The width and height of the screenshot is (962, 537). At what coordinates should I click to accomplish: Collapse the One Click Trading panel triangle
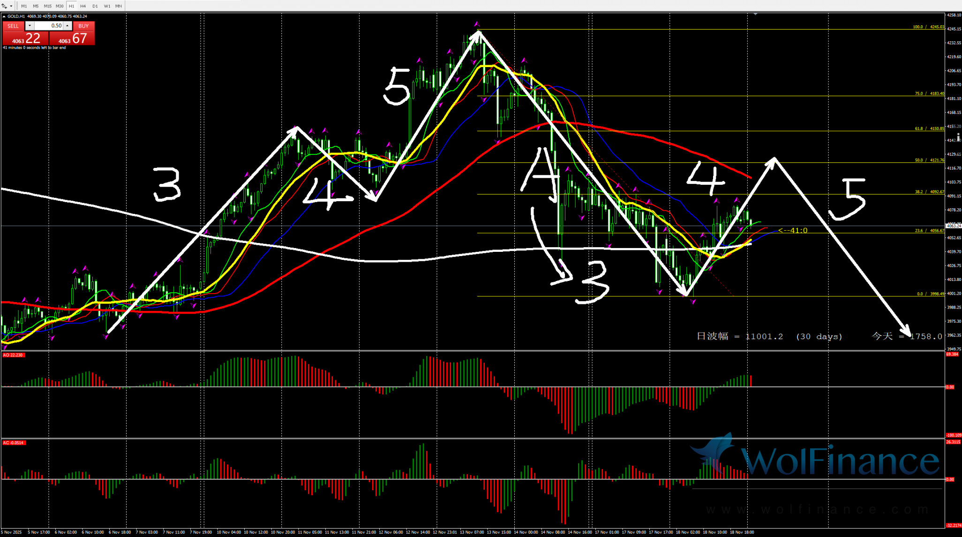(x=4, y=16)
